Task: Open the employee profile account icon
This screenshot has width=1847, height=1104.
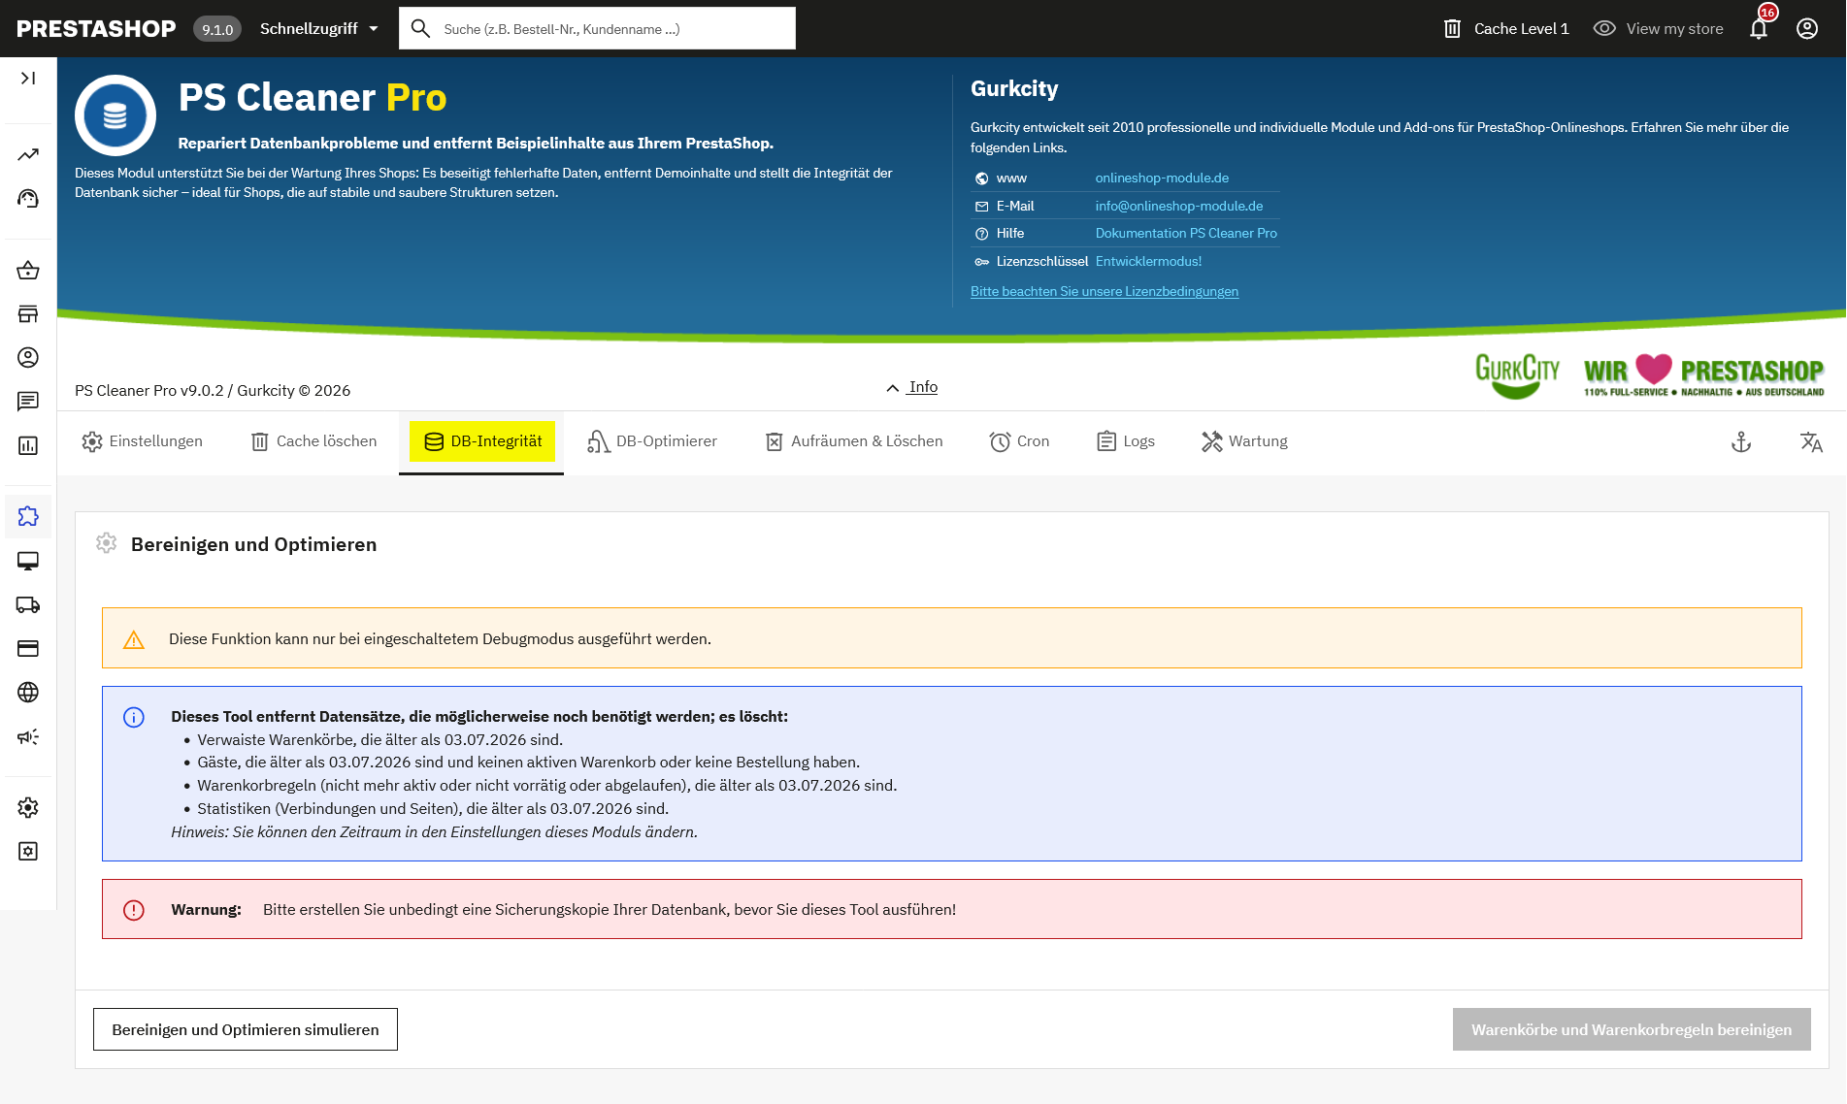Action: click(1807, 29)
